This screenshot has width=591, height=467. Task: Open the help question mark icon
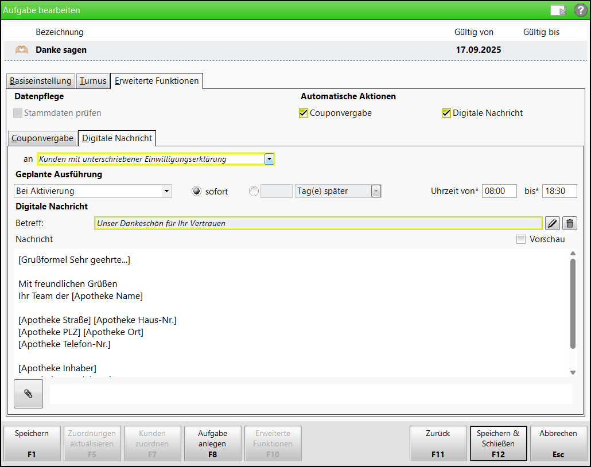580,10
